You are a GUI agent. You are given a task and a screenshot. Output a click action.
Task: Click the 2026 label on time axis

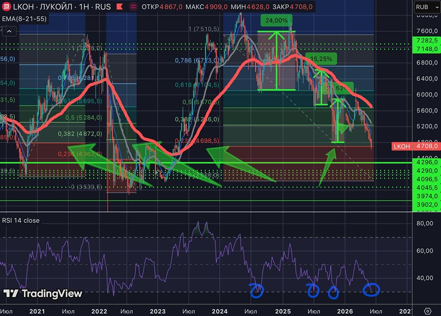pos(345,311)
